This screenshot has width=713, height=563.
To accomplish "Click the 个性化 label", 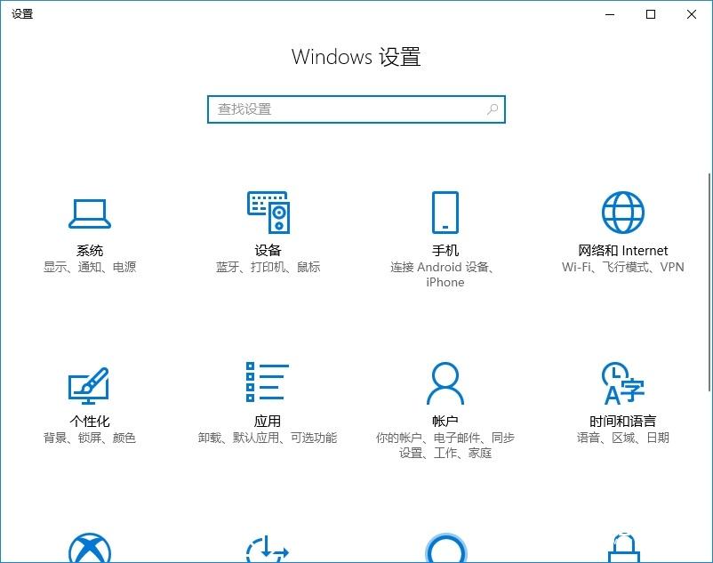I will pyautogui.click(x=90, y=421).
